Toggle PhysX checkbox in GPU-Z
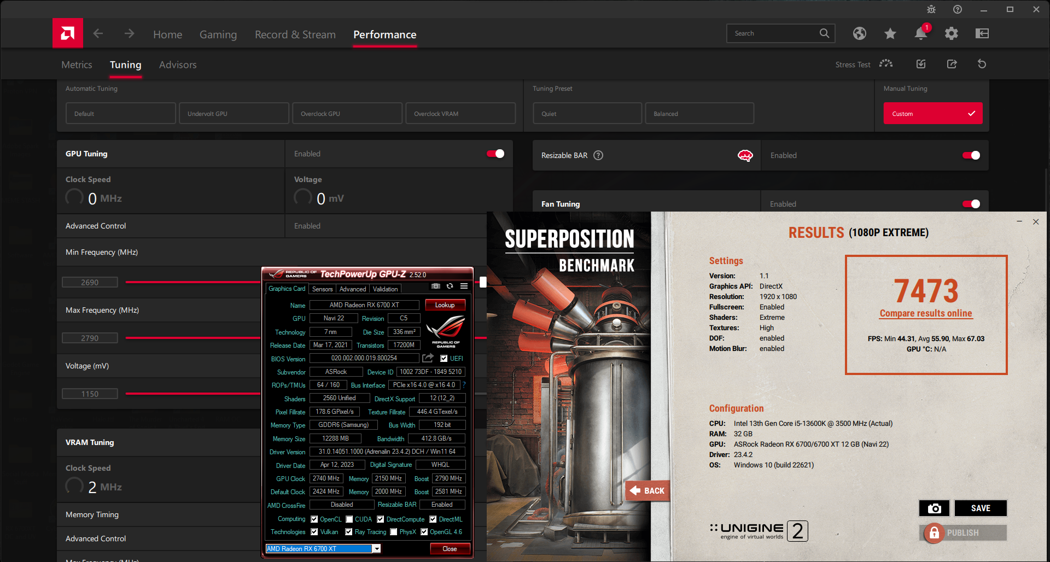 point(394,532)
